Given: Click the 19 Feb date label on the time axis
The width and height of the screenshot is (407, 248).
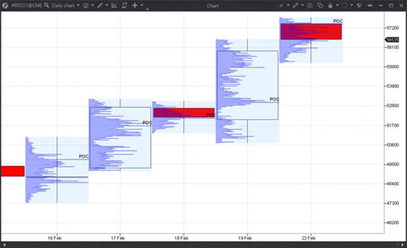Looking at the screenshot, I should click(245, 238).
